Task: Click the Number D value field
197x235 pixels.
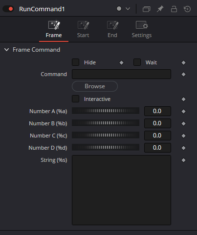Action: point(157,148)
